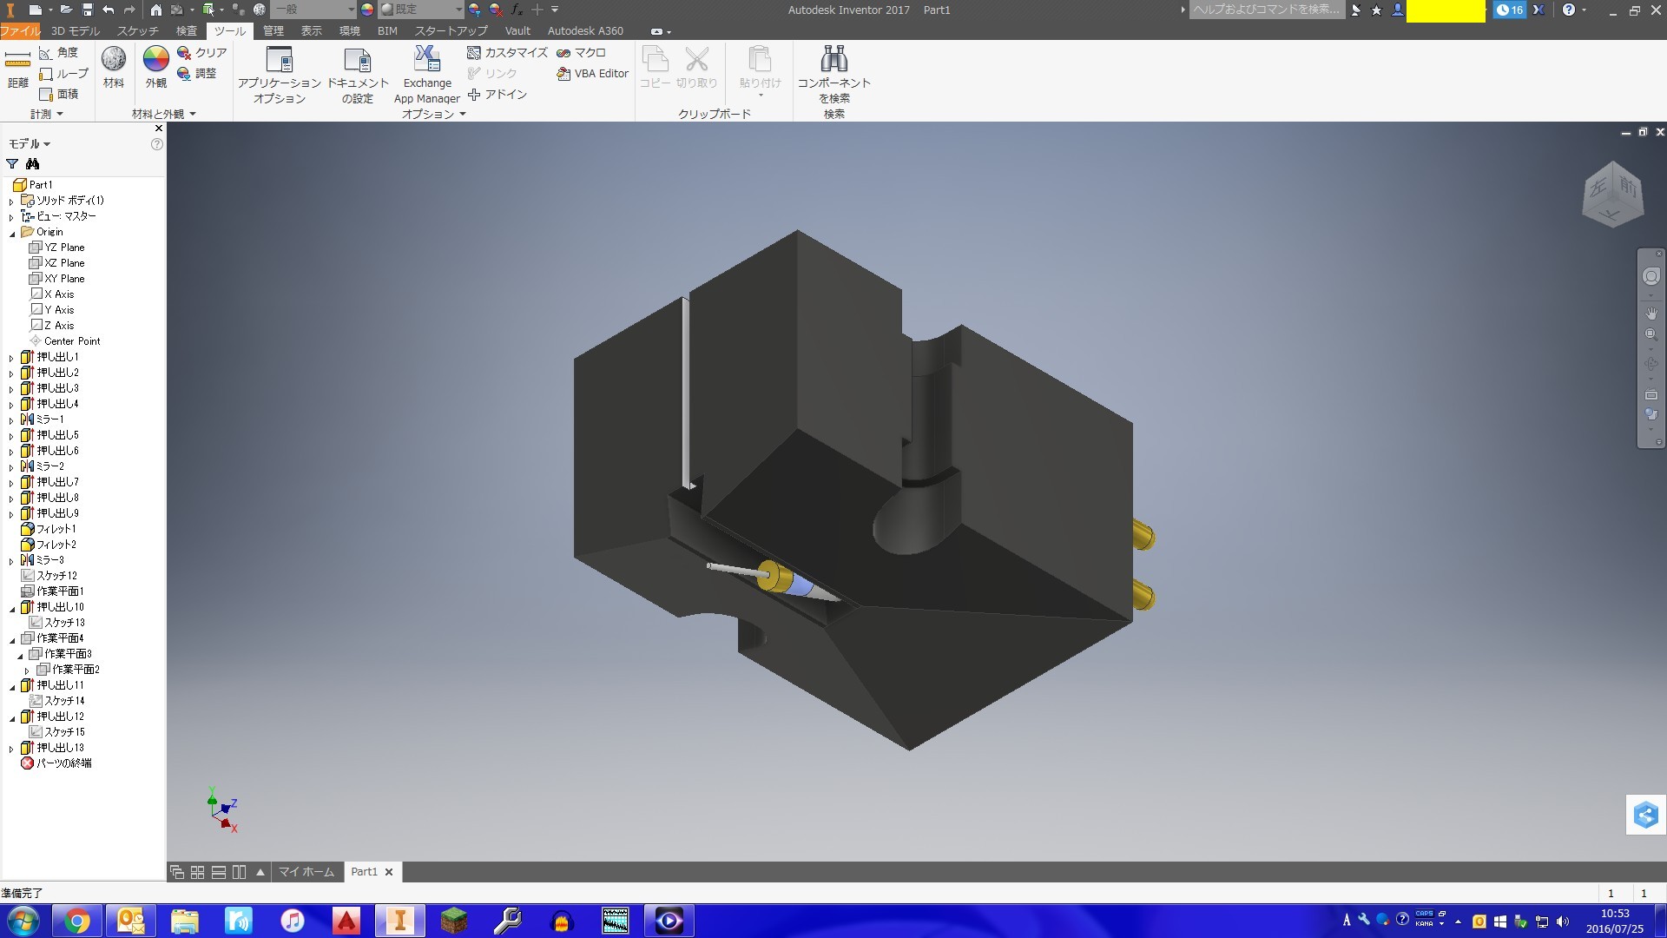Launch Exchange App Manager

[x=426, y=74]
